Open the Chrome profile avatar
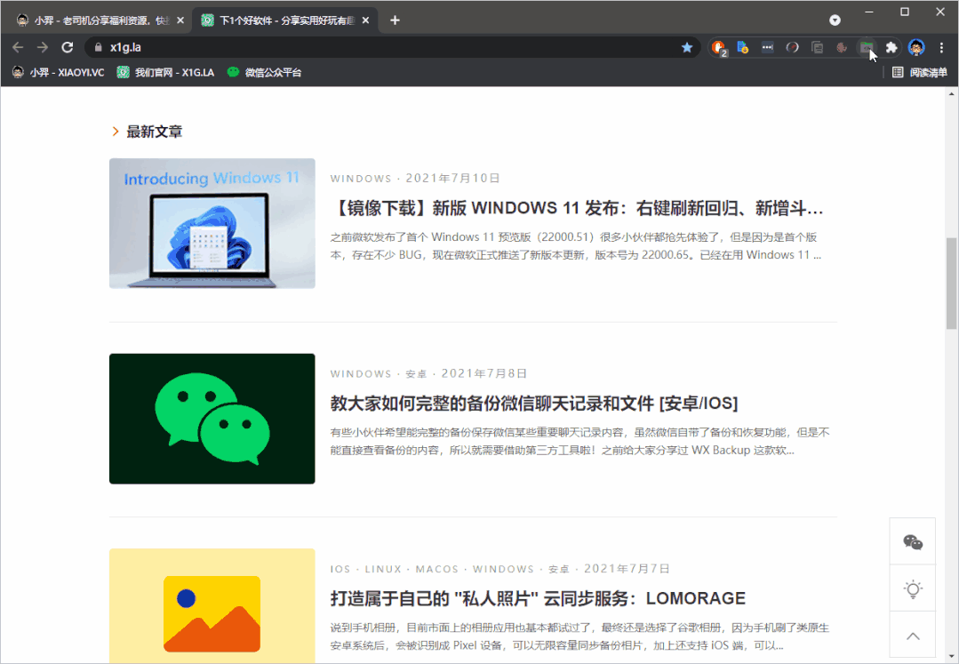 (x=916, y=47)
